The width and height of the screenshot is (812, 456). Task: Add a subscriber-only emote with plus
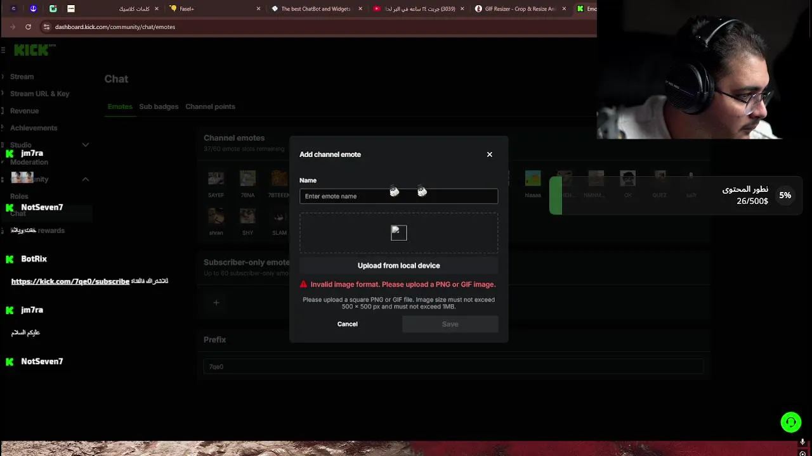[216, 303]
